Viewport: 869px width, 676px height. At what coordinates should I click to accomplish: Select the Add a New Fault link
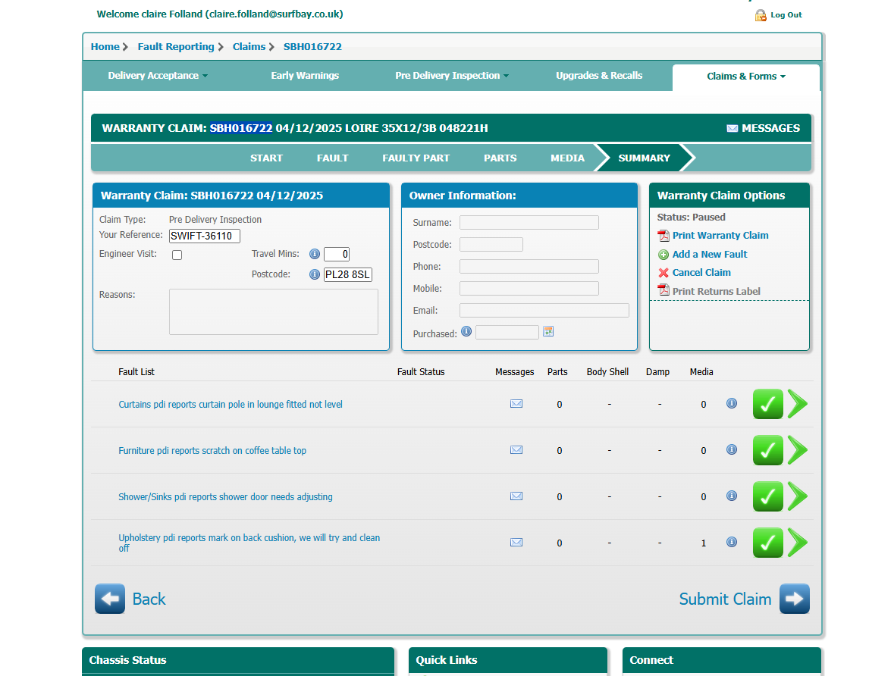[x=709, y=255]
